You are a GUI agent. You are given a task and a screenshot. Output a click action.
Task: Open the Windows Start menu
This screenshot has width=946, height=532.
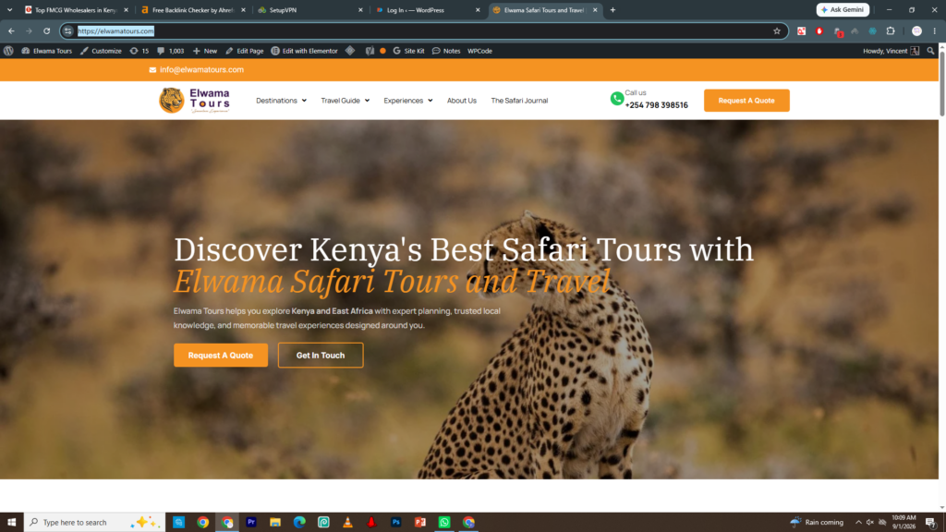(x=11, y=523)
